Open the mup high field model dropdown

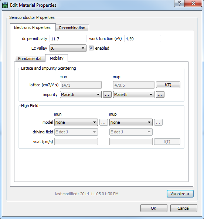coord(131,122)
